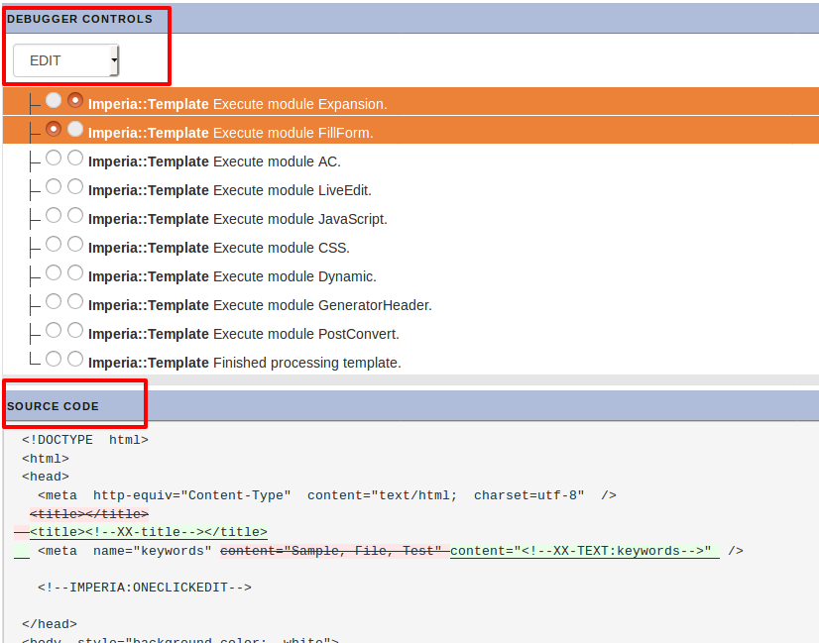This screenshot has width=819, height=643.
Task: Select first radio button for PostConvert module
Action: (x=54, y=330)
